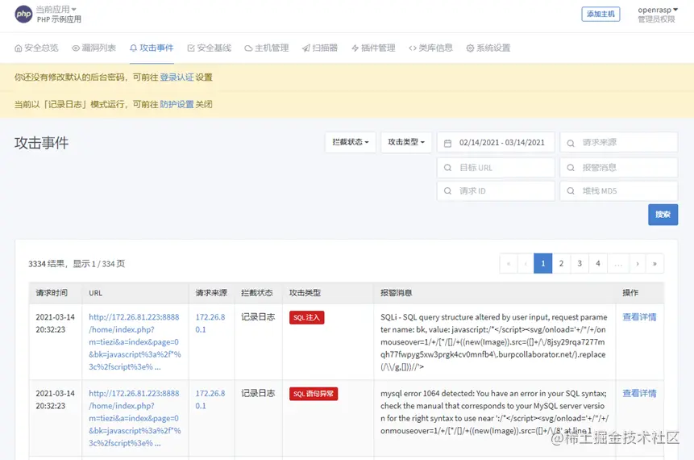The width and height of the screenshot is (694, 460).
Task: Click the blue 搜索 button
Action: click(663, 215)
